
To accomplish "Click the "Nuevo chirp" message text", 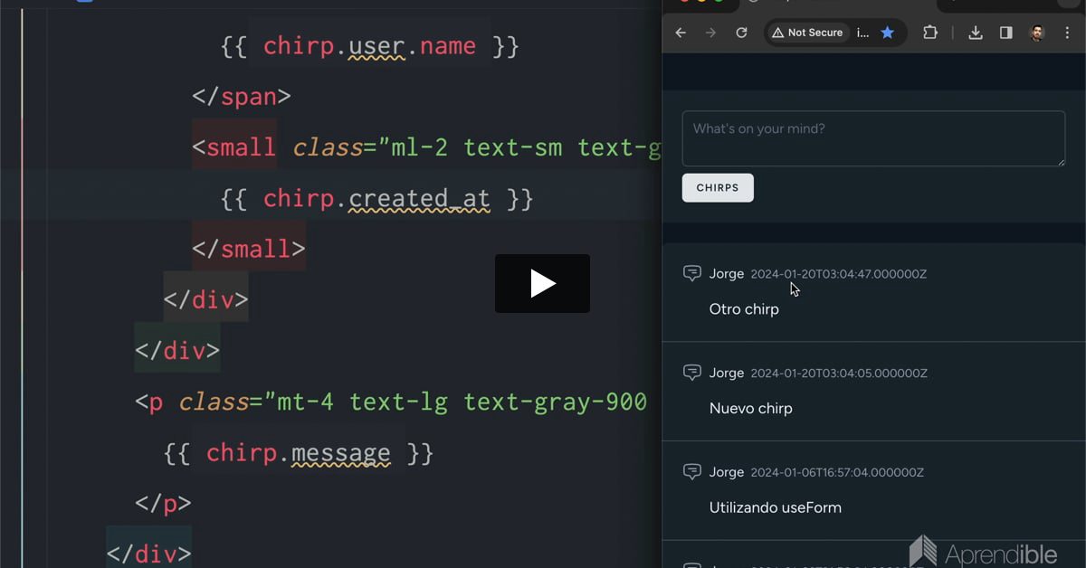I will click(751, 409).
